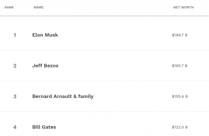Select the $155.4 B net worth figure
Screen dimensions: 209x136
coord(179,97)
